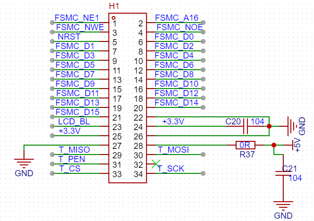
Task: Select the NRST net label
Action: [x=69, y=37]
